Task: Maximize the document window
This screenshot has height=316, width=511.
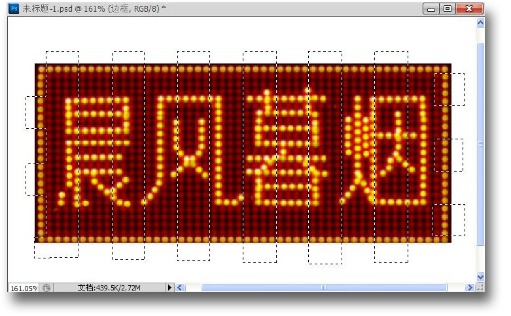Action: [448, 9]
